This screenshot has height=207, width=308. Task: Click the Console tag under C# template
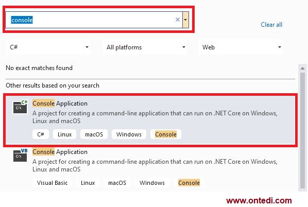point(166,134)
